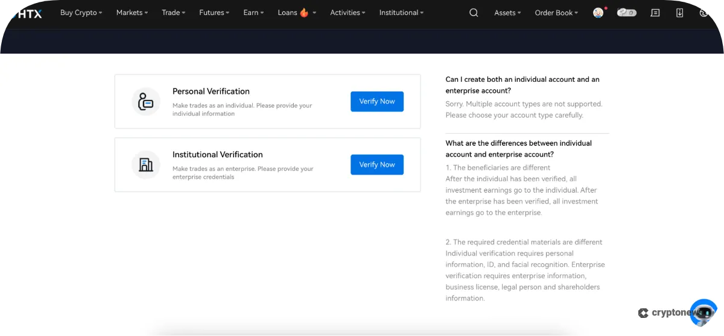This screenshot has width=724, height=336.
Task: Open the Markets menu
Action: pyautogui.click(x=132, y=13)
